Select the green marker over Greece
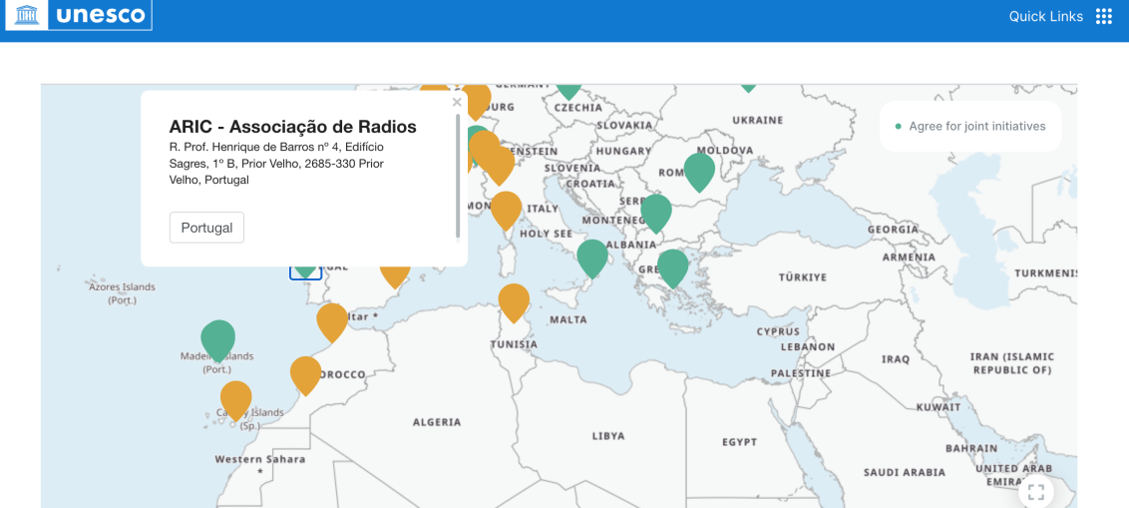 [x=673, y=265]
